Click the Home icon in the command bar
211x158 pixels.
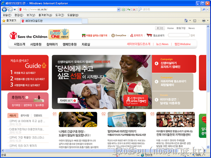tap(186, 21)
